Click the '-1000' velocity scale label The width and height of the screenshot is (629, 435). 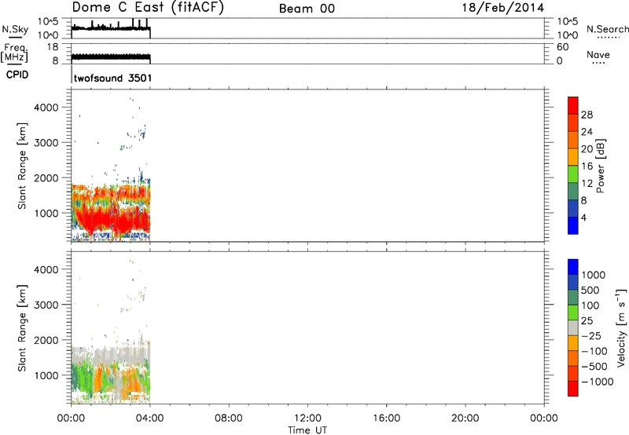tap(598, 382)
